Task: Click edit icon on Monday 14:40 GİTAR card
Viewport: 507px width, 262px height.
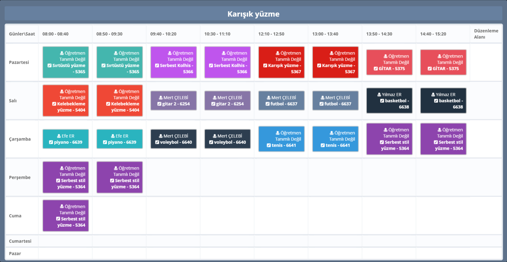Action: click(429, 69)
